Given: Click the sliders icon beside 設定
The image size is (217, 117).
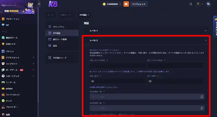Looking at the screenshot, I should (x=50, y=45).
